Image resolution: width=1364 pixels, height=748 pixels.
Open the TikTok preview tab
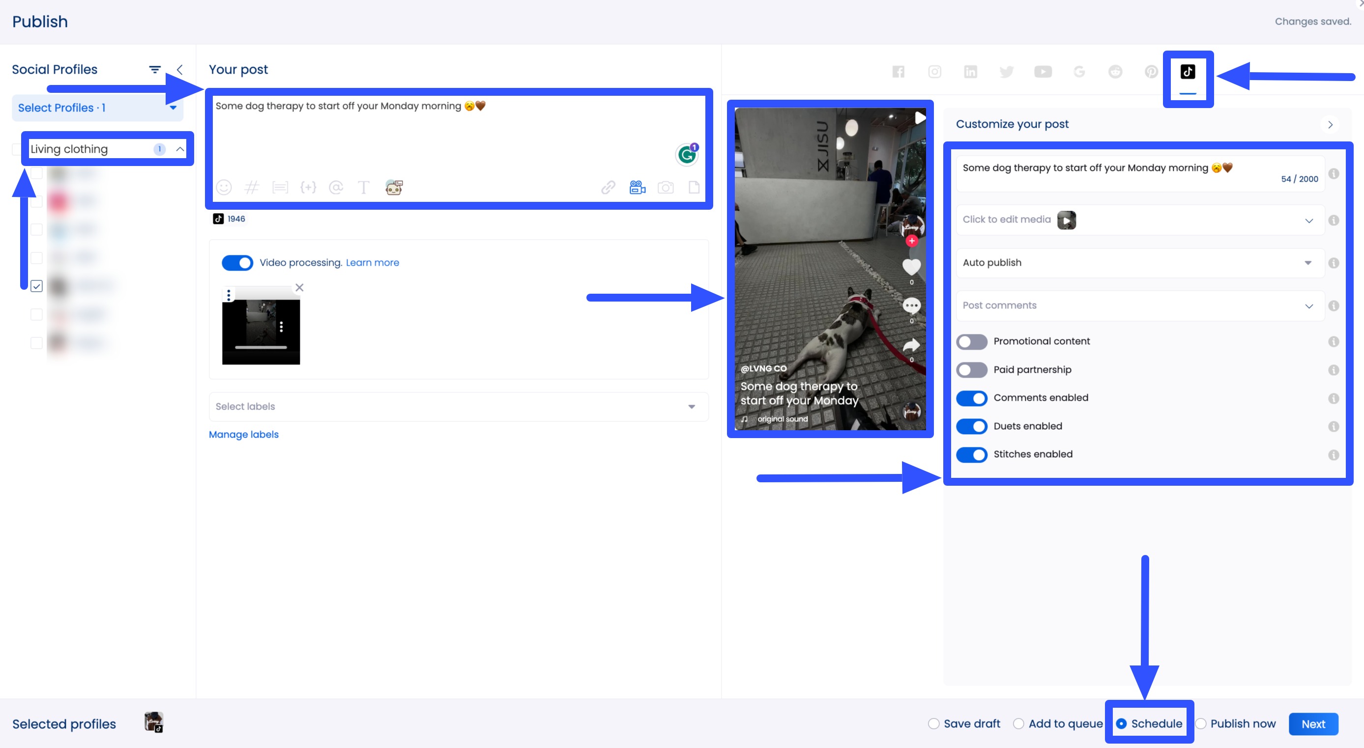1188,72
